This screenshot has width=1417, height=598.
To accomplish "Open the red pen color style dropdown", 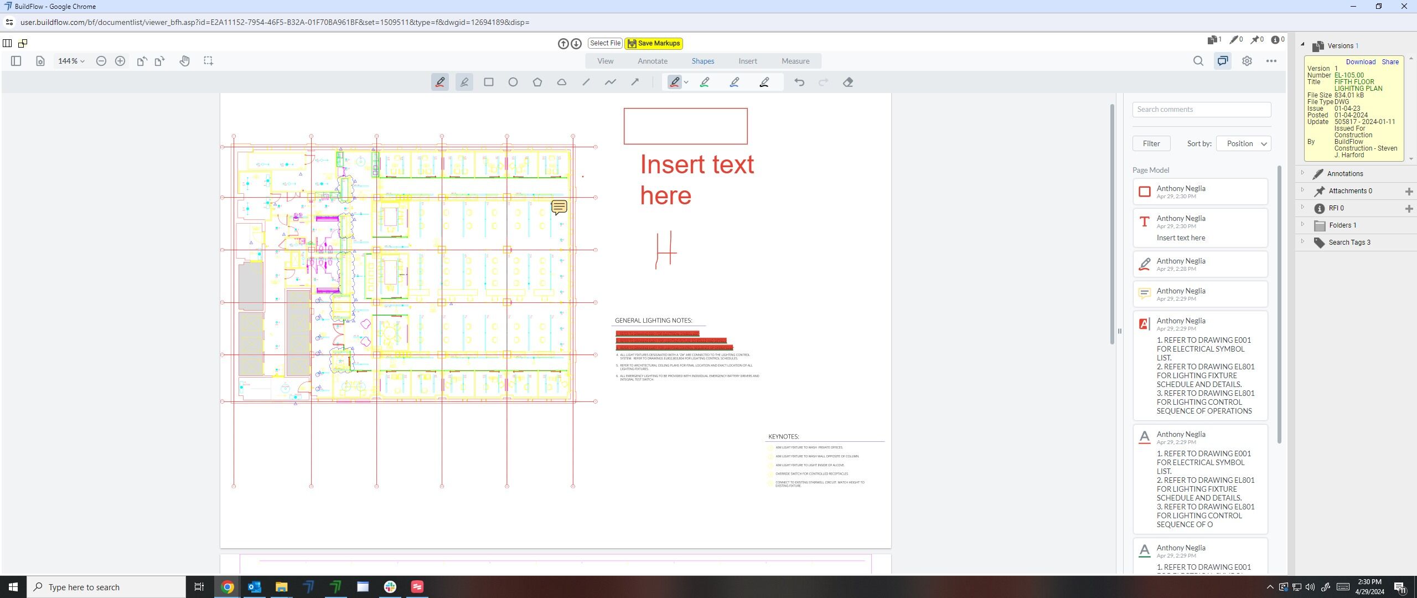I will click(x=686, y=82).
